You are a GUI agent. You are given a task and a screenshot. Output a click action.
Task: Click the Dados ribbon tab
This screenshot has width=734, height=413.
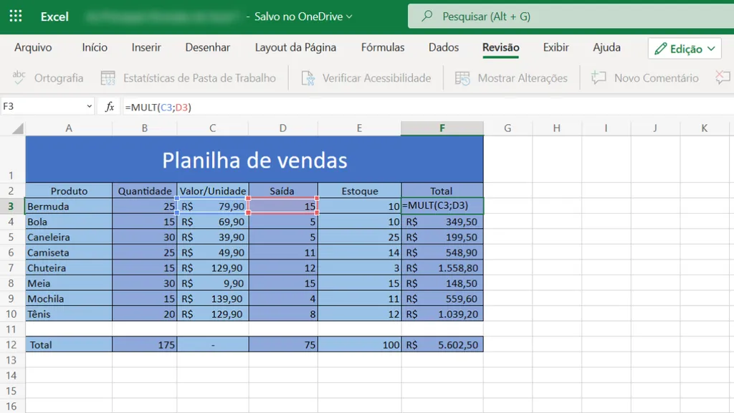pyautogui.click(x=444, y=47)
